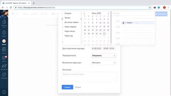The height and width of the screenshot is (96, 171).
Task: Select July 31 in the calendar
Action: pyautogui.click(x=100, y=34)
